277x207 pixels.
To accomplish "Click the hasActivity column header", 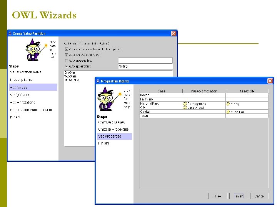I will (247, 91).
